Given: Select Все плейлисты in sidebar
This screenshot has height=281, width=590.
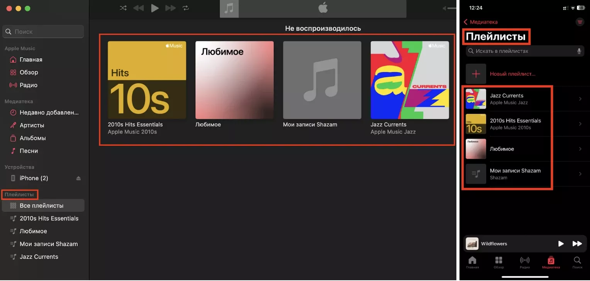Looking at the screenshot, I should point(43,205).
